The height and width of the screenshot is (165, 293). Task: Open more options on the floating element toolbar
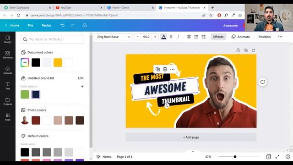pos(172,69)
